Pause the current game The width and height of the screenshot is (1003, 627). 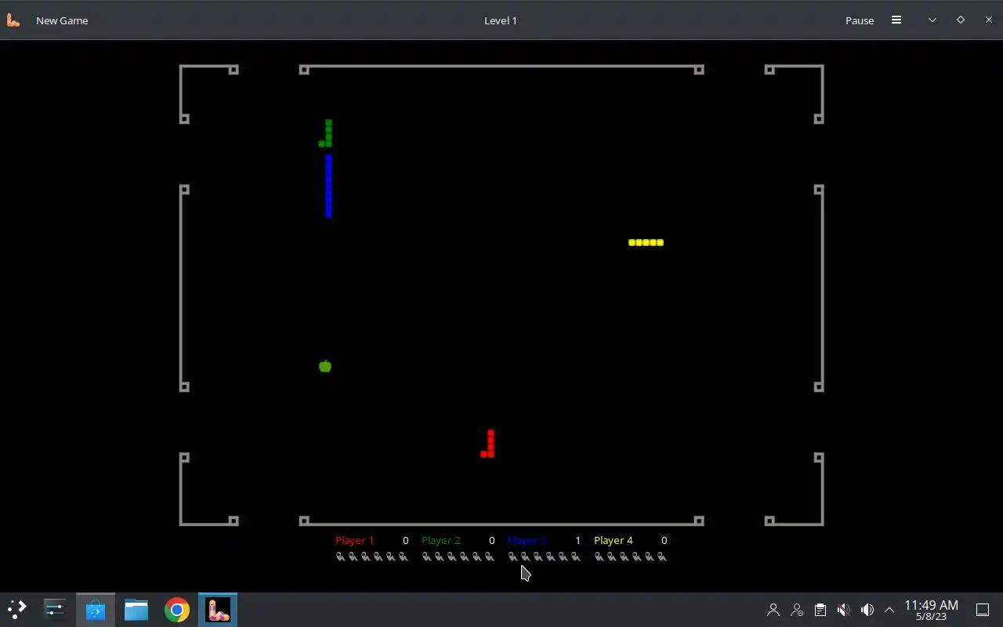tap(859, 20)
